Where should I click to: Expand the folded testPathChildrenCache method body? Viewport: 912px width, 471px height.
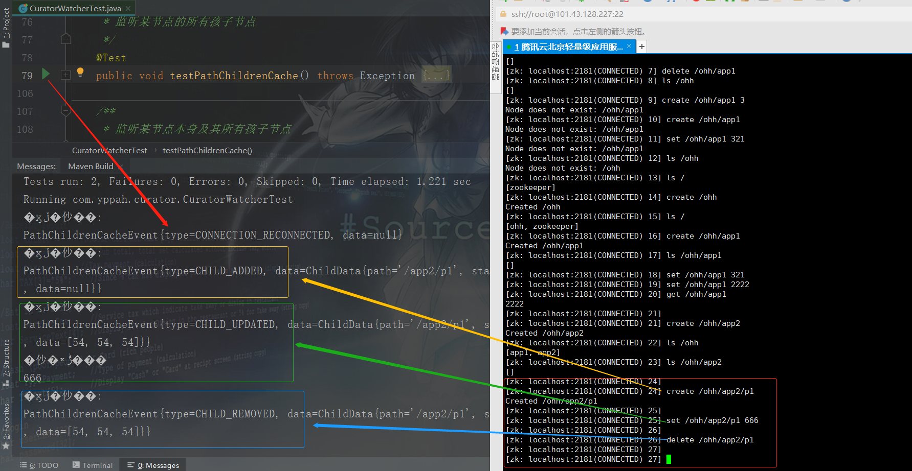tap(65, 76)
